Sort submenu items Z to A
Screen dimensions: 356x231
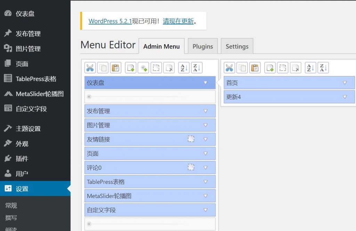(323, 68)
